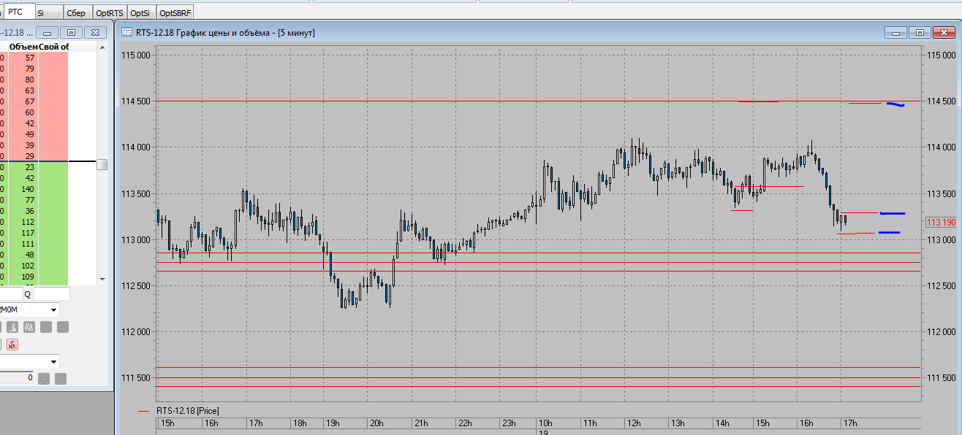Image resolution: width=962 pixels, height=435 pixels.
Task: Select the ask row with volume 79
Action: point(34,69)
